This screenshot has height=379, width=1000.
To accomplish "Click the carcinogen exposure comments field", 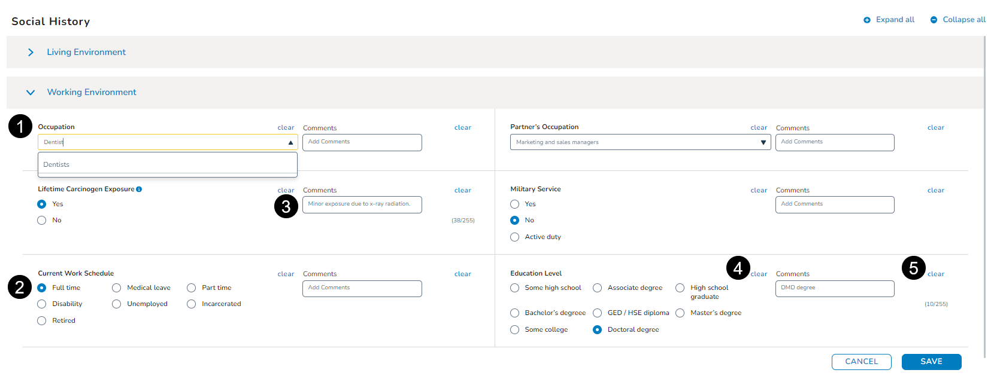I will pyautogui.click(x=362, y=204).
